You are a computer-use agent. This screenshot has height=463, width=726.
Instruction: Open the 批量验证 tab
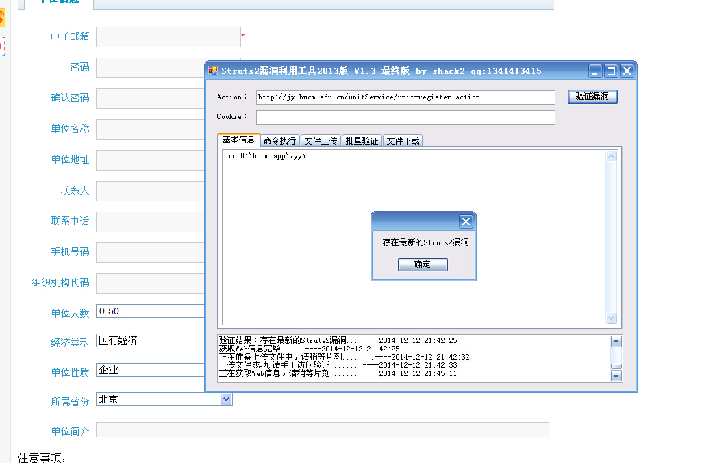click(362, 141)
